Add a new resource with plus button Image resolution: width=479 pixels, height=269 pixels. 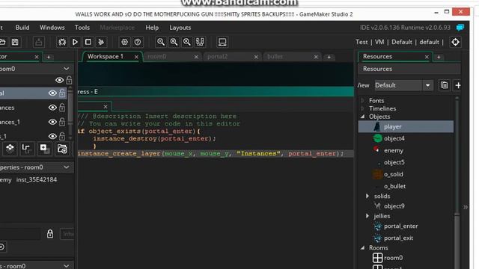457,85
